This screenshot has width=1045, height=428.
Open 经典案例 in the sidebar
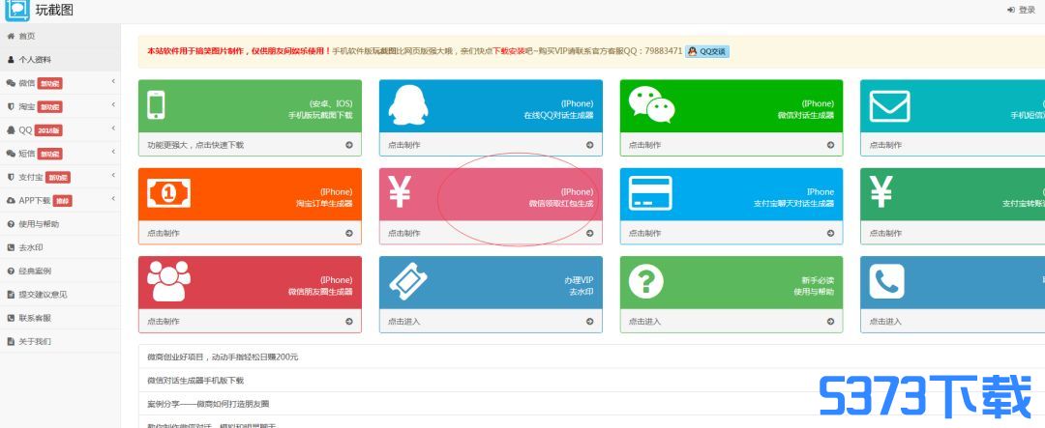coord(60,271)
